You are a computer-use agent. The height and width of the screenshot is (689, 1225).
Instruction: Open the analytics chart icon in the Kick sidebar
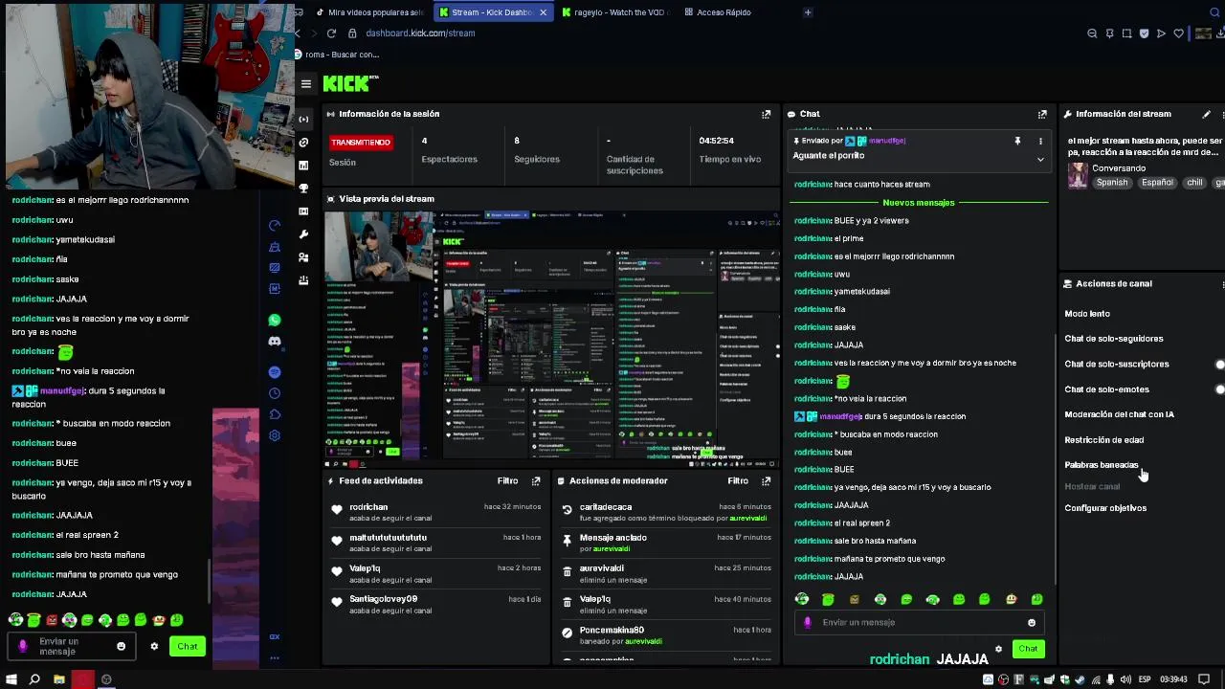coord(304,166)
